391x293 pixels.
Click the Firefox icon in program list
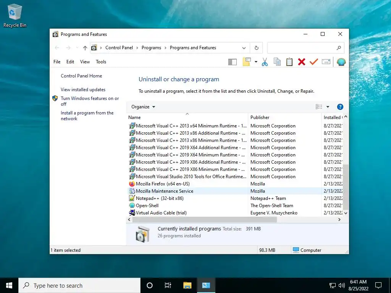click(x=132, y=184)
